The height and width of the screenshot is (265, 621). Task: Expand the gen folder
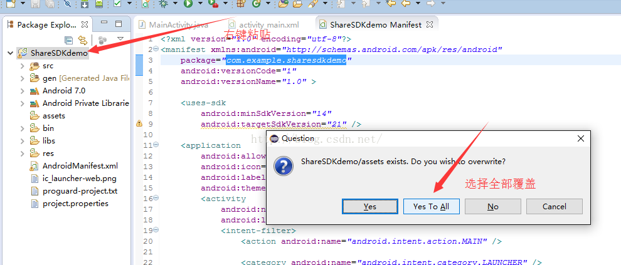click(23, 78)
